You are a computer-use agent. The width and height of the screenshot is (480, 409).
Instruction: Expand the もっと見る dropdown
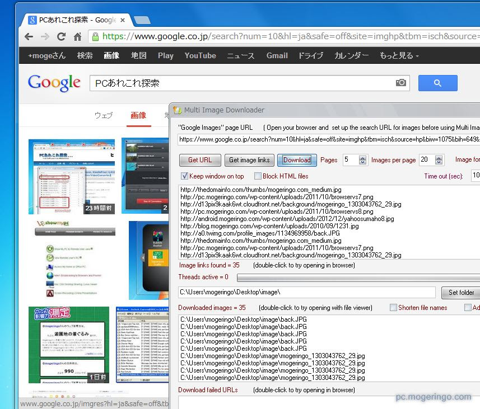(x=399, y=55)
